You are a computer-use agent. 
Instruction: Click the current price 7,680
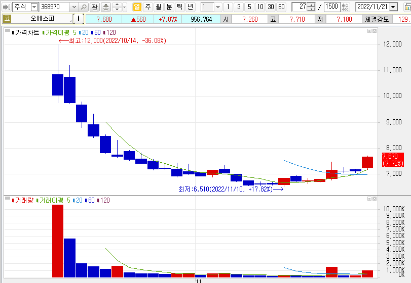tap(104, 19)
